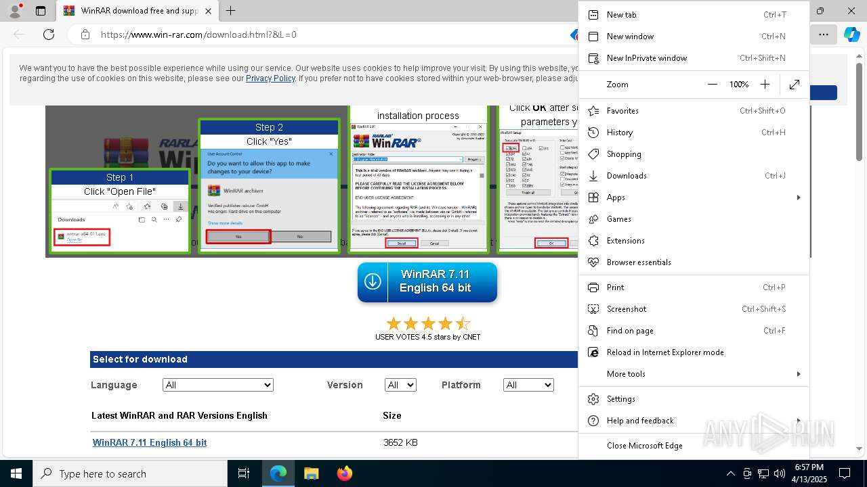
Task: Click the Screenshot icon in menu
Action: click(x=593, y=309)
